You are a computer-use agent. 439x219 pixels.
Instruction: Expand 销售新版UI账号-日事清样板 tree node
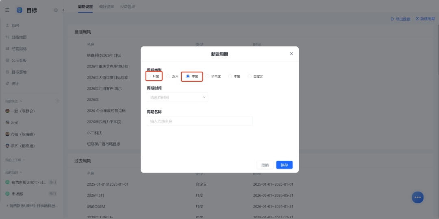coord(7,206)
